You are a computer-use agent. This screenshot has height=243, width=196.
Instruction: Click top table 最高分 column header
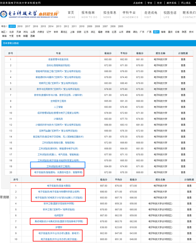point(108,53)
